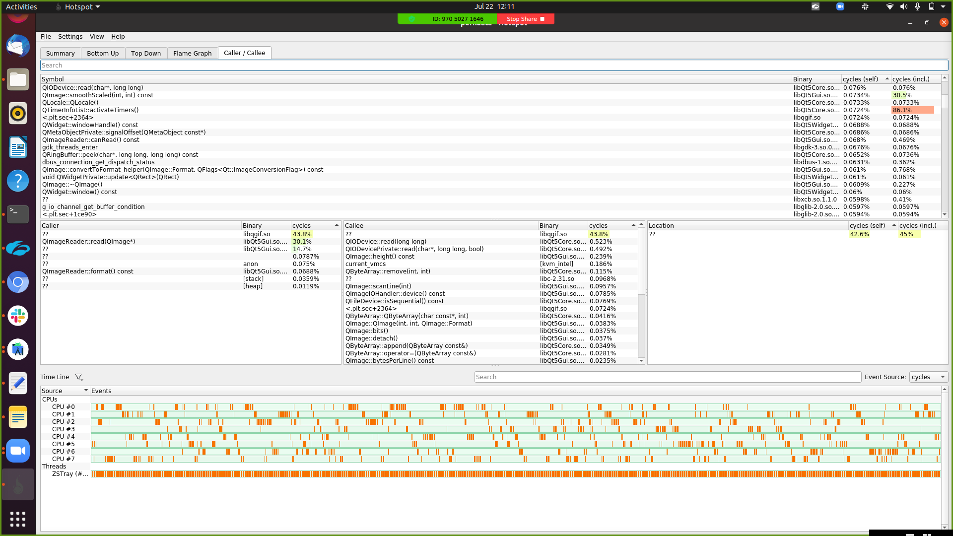Viewport: 953px width, 536px height.
Task: Launch Terminal from the dock
Action: (18, 214)
